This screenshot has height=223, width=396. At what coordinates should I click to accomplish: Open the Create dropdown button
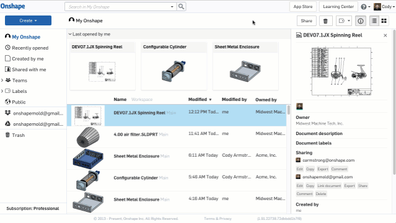coord(28,20)
